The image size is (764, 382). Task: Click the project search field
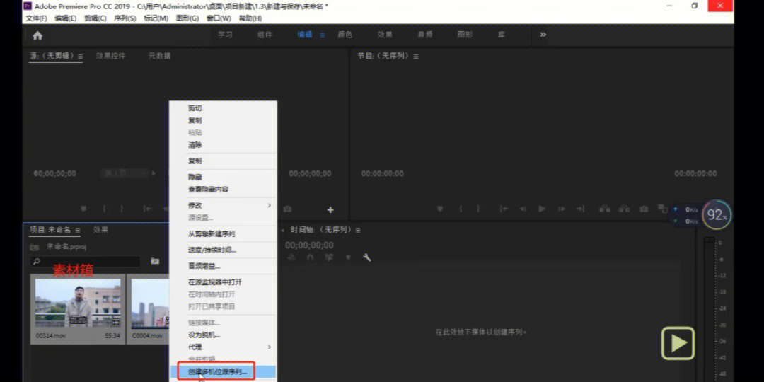86,262
